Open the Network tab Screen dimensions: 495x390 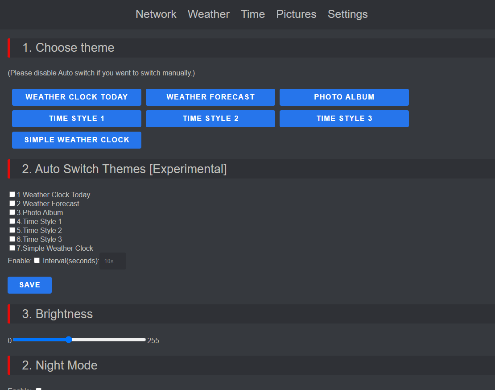pyautogui.click(x=156, y=14)
